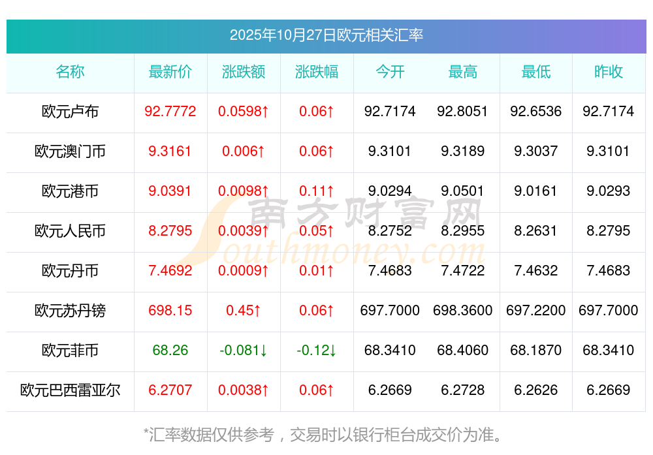Click the 最低 column header
Image resolution: width=653 pixels, height=455 pixels.
[x=536, y=72]
